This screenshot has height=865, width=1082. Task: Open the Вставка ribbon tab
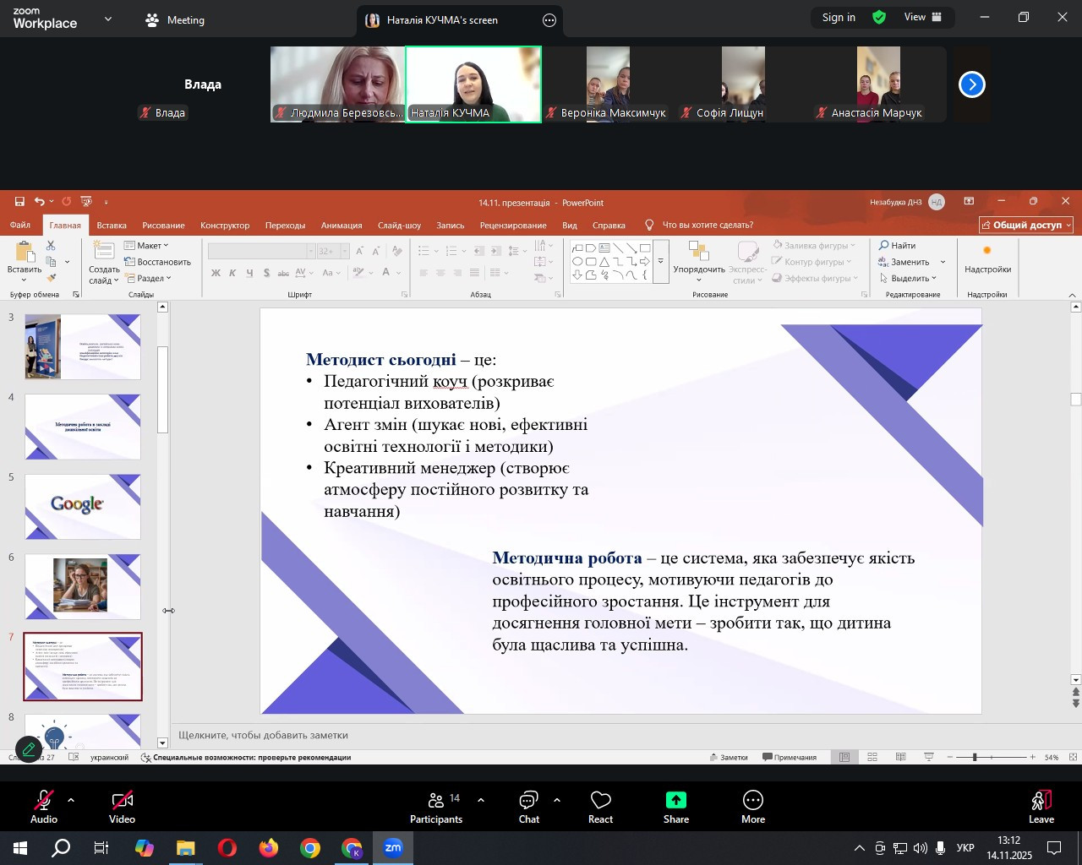click(x=112, y=226)
